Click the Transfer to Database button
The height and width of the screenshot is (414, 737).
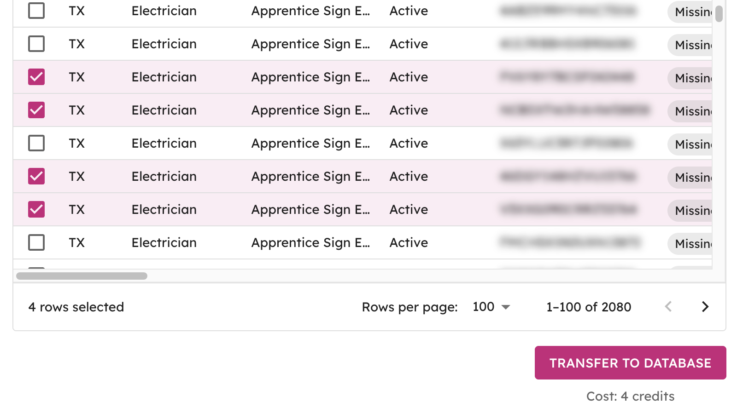tap(630, 363)
